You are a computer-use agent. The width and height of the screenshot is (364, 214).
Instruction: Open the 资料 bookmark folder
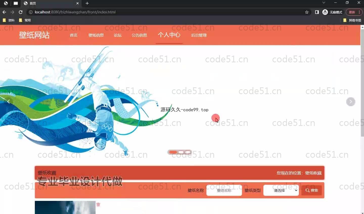coord(9,20)
